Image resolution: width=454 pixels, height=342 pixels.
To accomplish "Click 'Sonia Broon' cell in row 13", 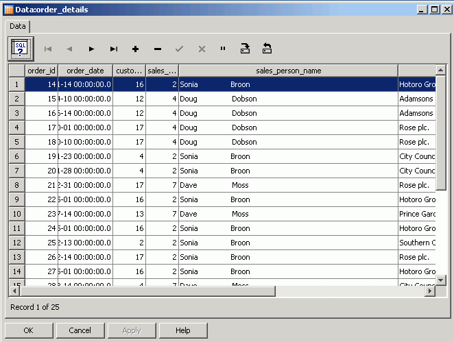I will pos(289,257).
